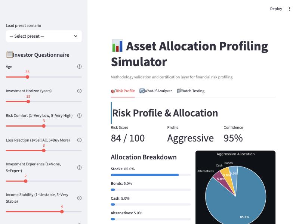Screen dimensions: 299x224
Task: Click the clipboard icon beside Investor Questionnaire
Action: (x=9, y=55)
